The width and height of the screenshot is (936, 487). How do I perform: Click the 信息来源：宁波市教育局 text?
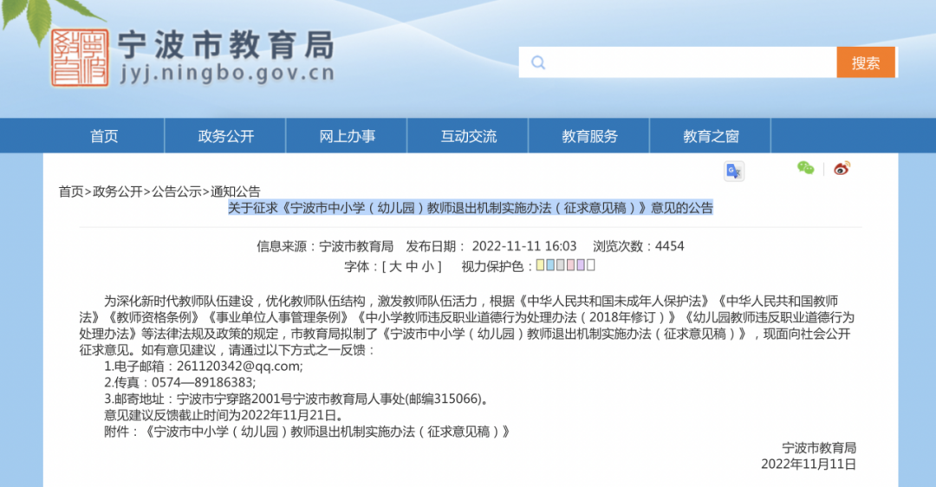pyautogui.click(x=325, y=246)
